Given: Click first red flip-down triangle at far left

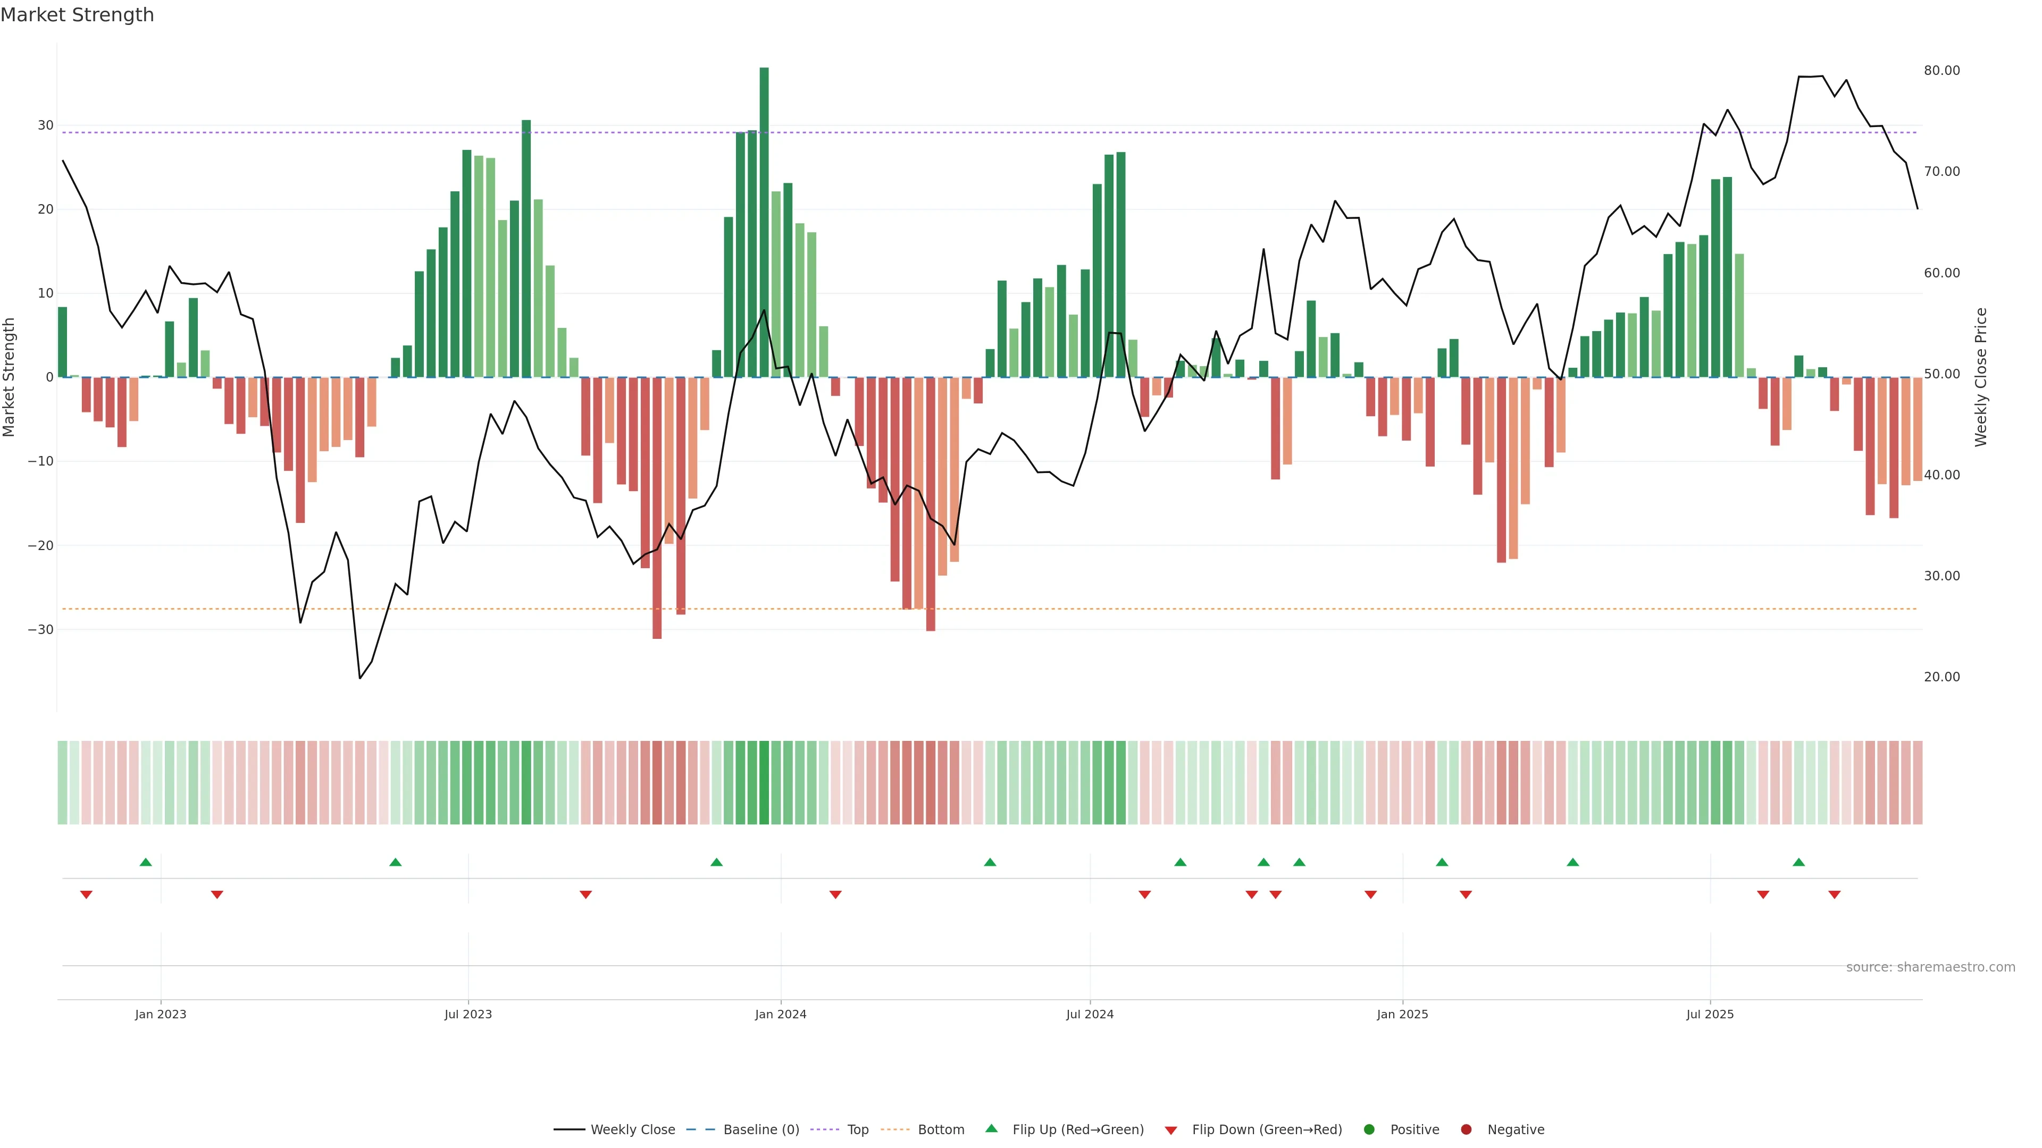Looking at the screenshot, I should point(86,894).
